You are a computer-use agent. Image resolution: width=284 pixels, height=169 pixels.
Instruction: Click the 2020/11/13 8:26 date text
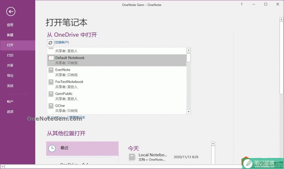coord(186,157)
